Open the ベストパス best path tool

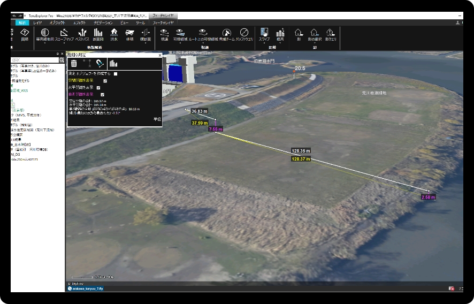[82, 35]
